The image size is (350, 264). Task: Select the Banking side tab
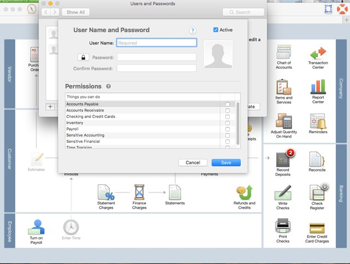pos(341,196)
